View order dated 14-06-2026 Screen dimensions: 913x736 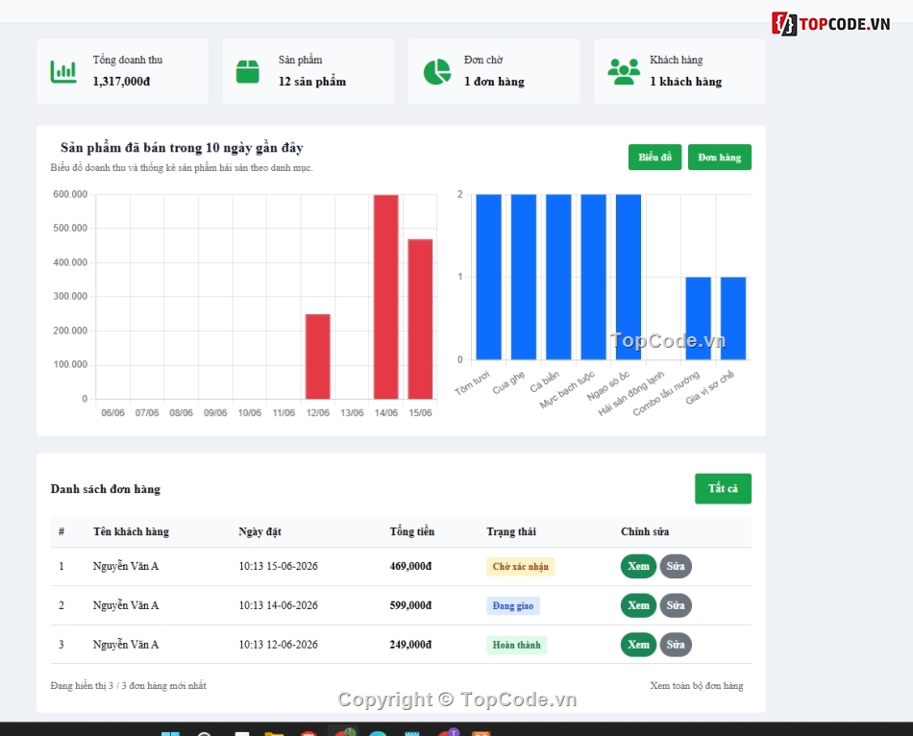tap(638, 605)
